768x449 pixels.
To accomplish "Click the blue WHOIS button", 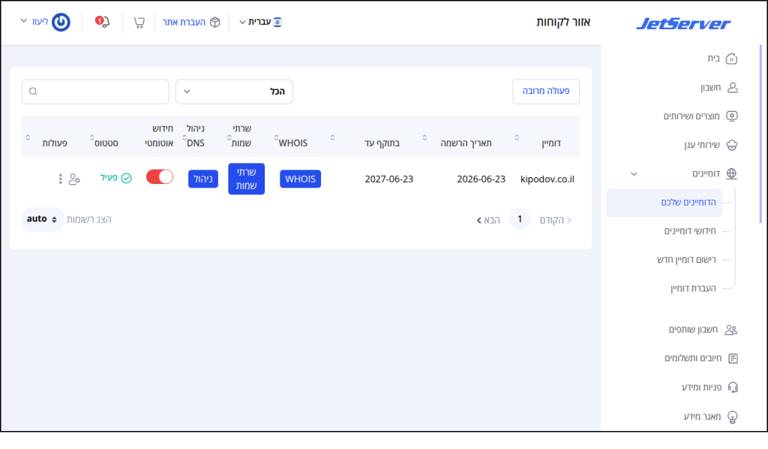I will tap(300, 179).
